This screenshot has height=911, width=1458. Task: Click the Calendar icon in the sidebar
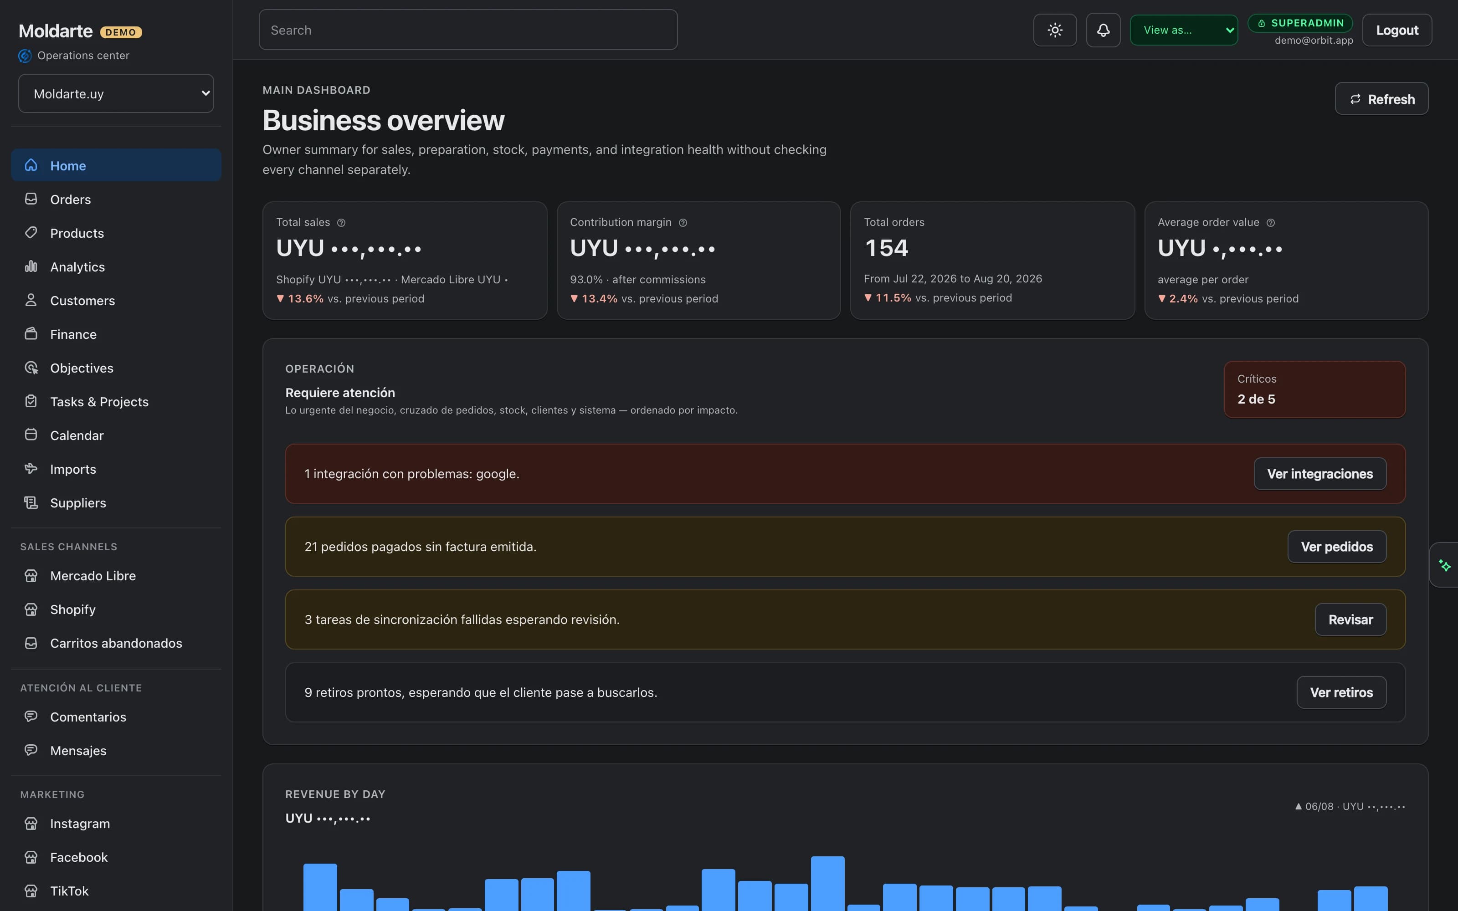(31, 435)
